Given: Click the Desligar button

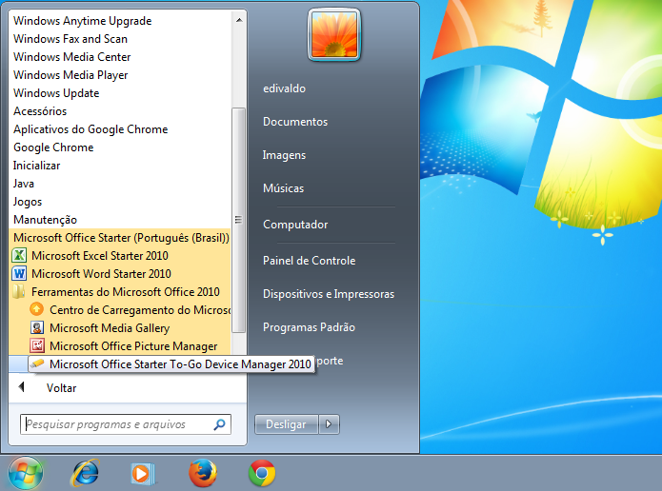Looking at the screenshot, I should tap(287, 424).
